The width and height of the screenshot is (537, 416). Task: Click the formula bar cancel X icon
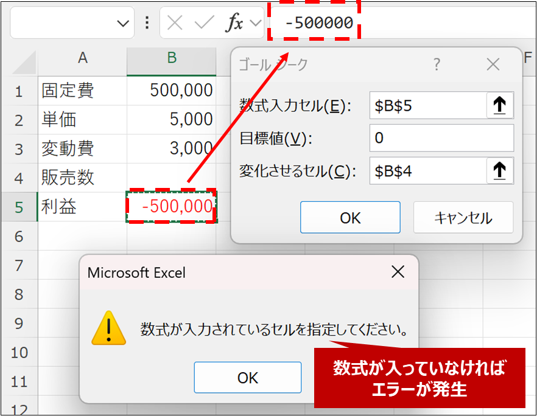175,23
